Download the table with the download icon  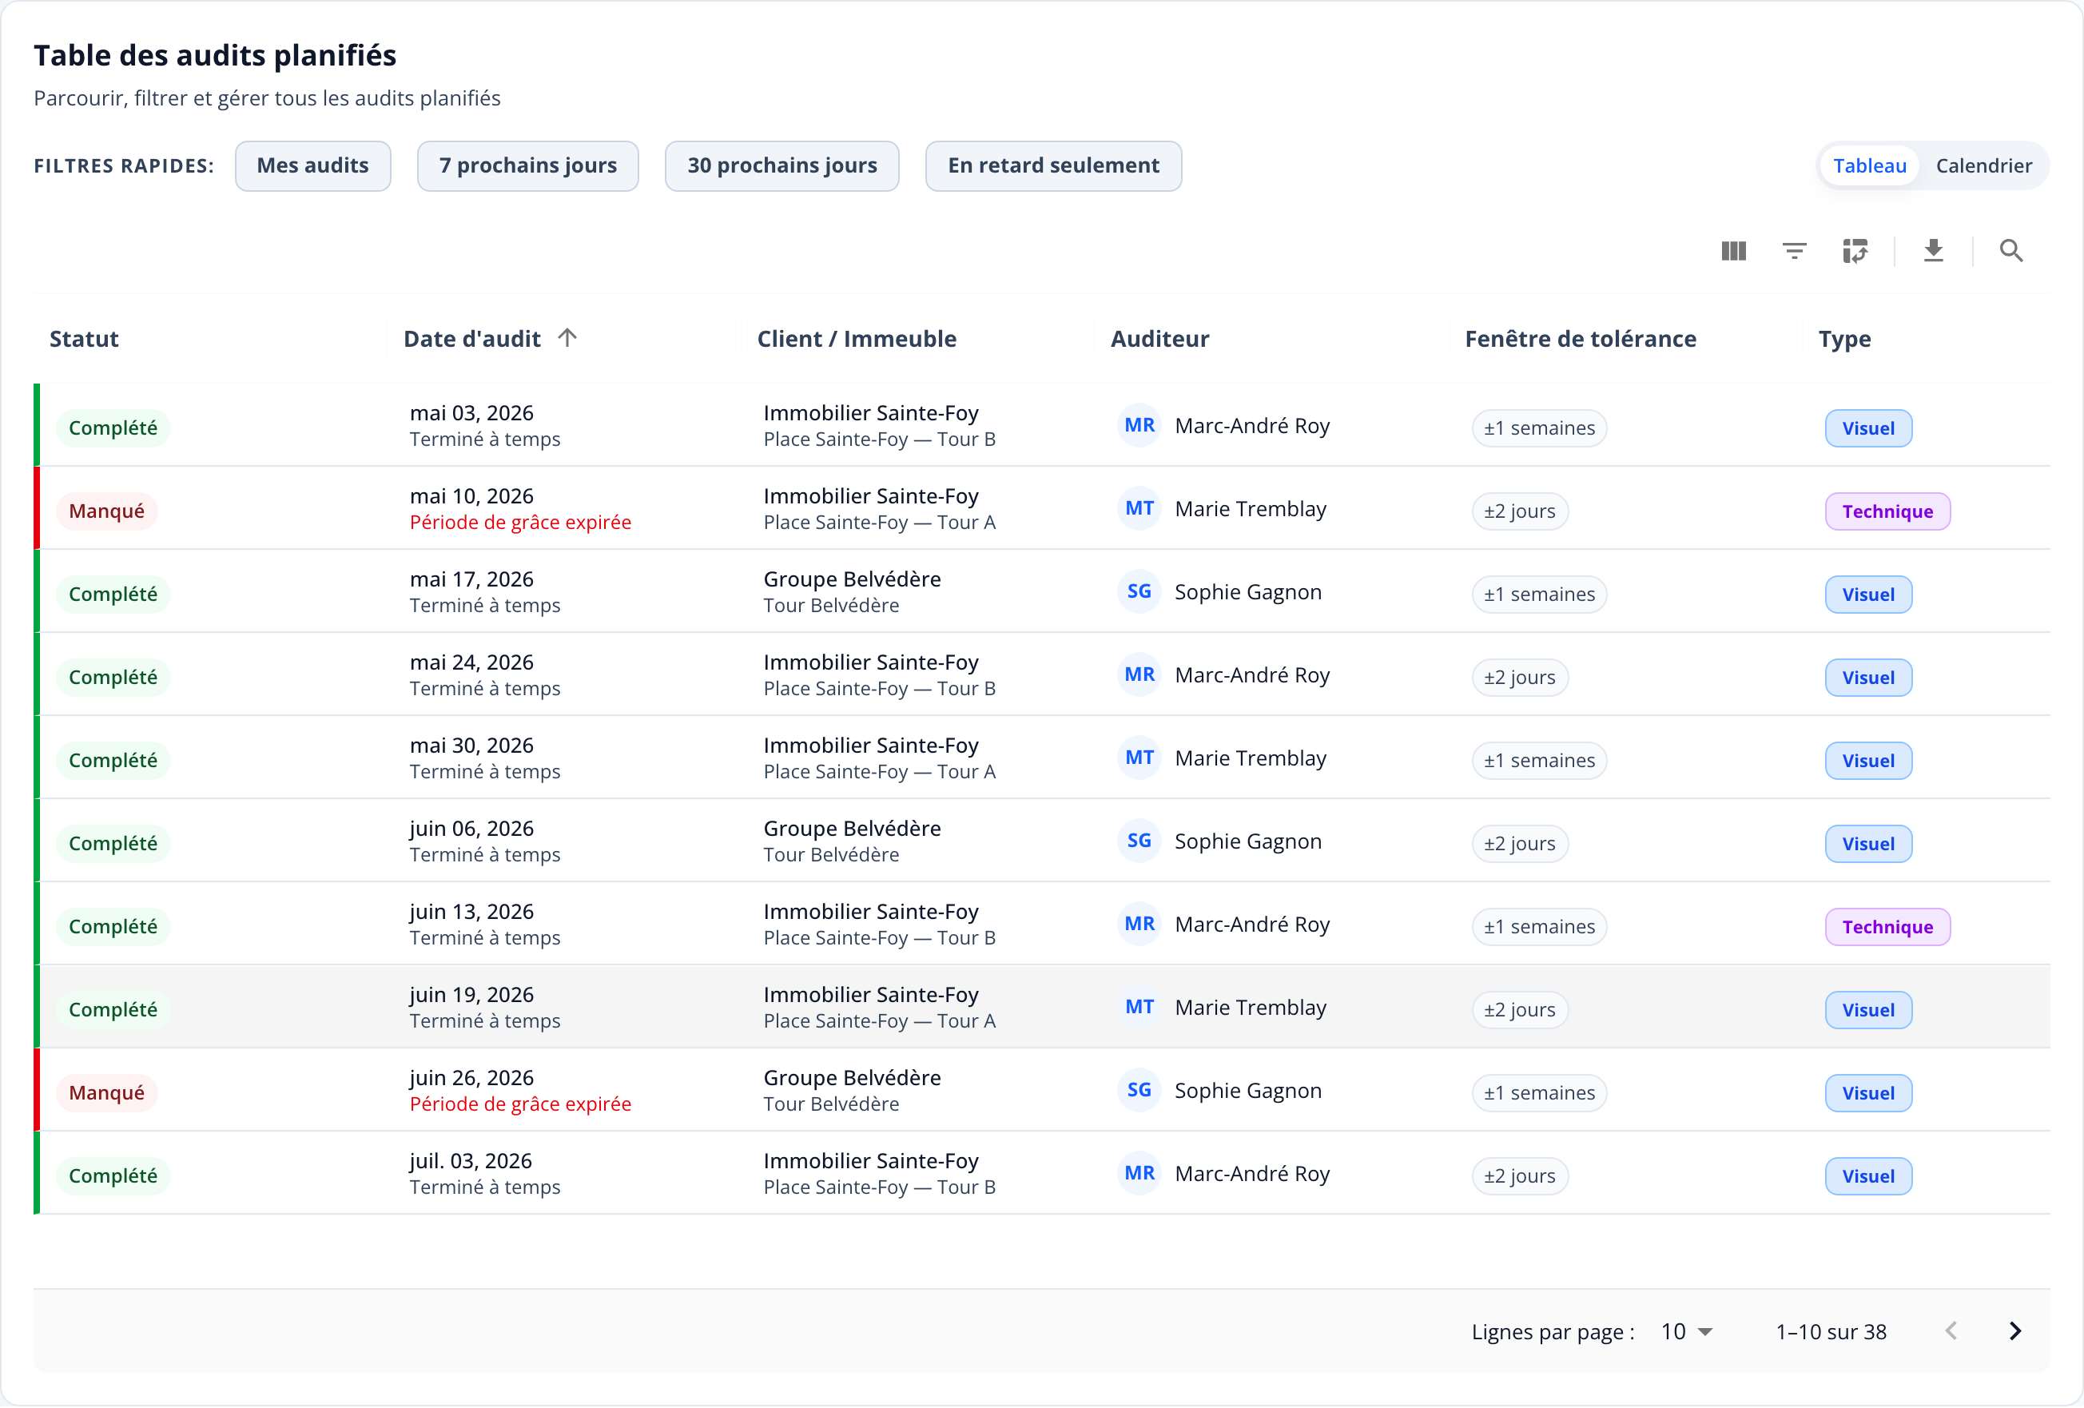[1933, 251]
